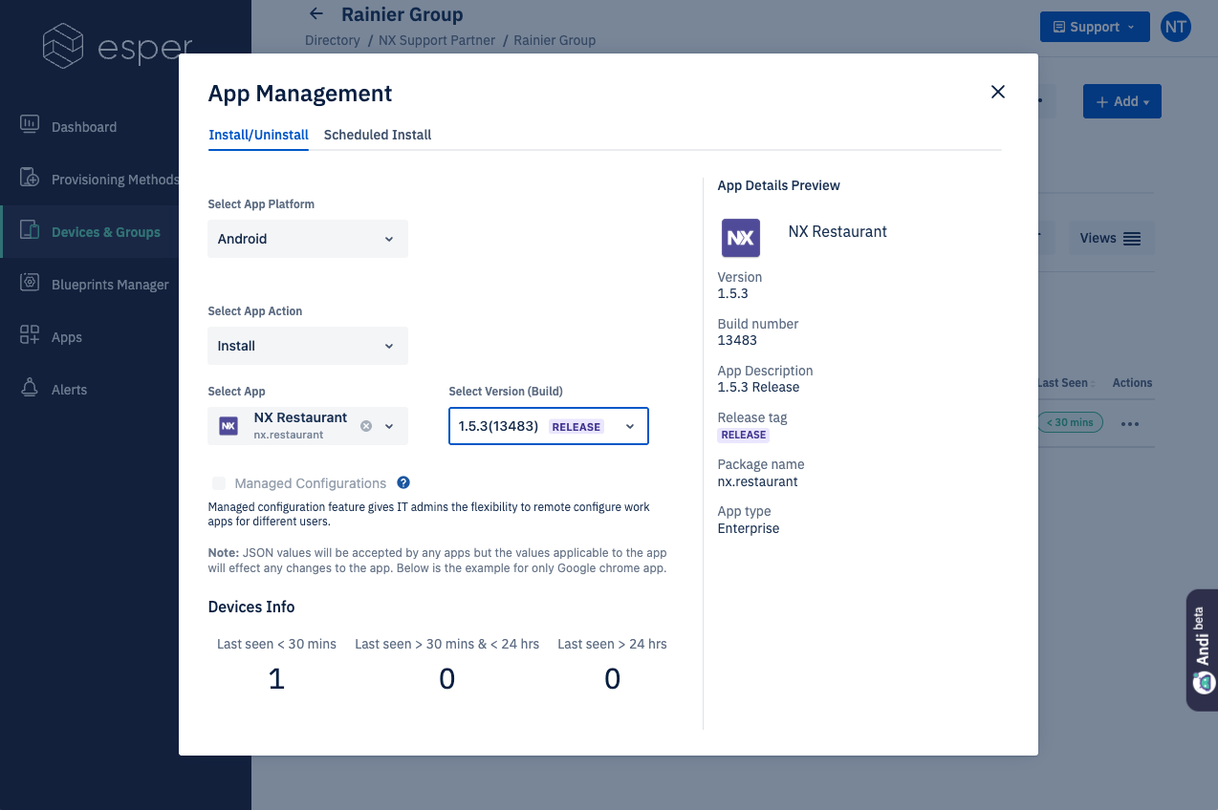The image size is (1218, 810).
Task: Click the back arrow beside Rainier Group
Action: coord(316,14)
